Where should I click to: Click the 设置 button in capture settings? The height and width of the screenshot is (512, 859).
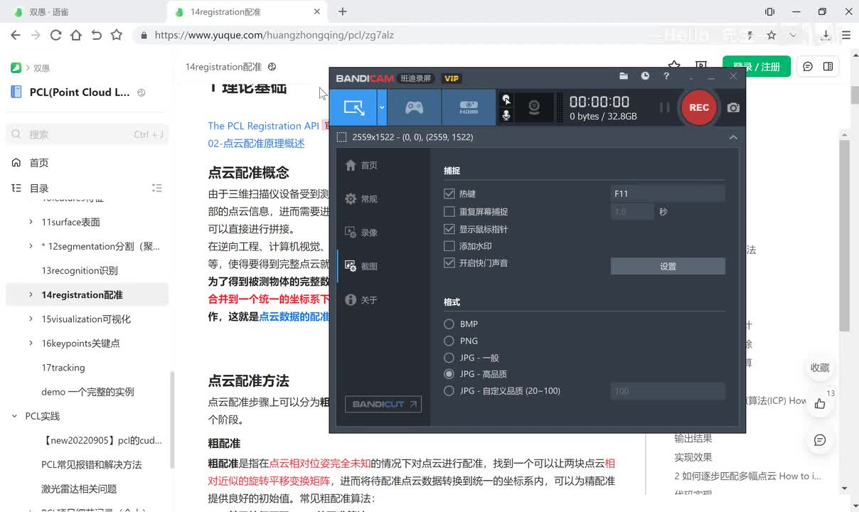(668, 266)
